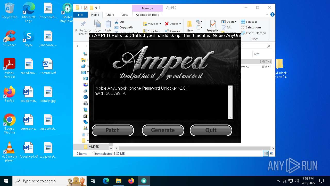
Task: Click the Patch button in AMPED
Action: point(113,130)
